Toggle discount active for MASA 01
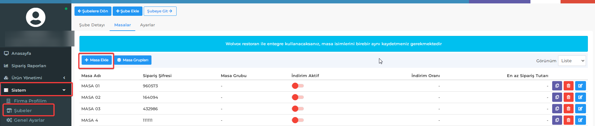 coord(298,86)
